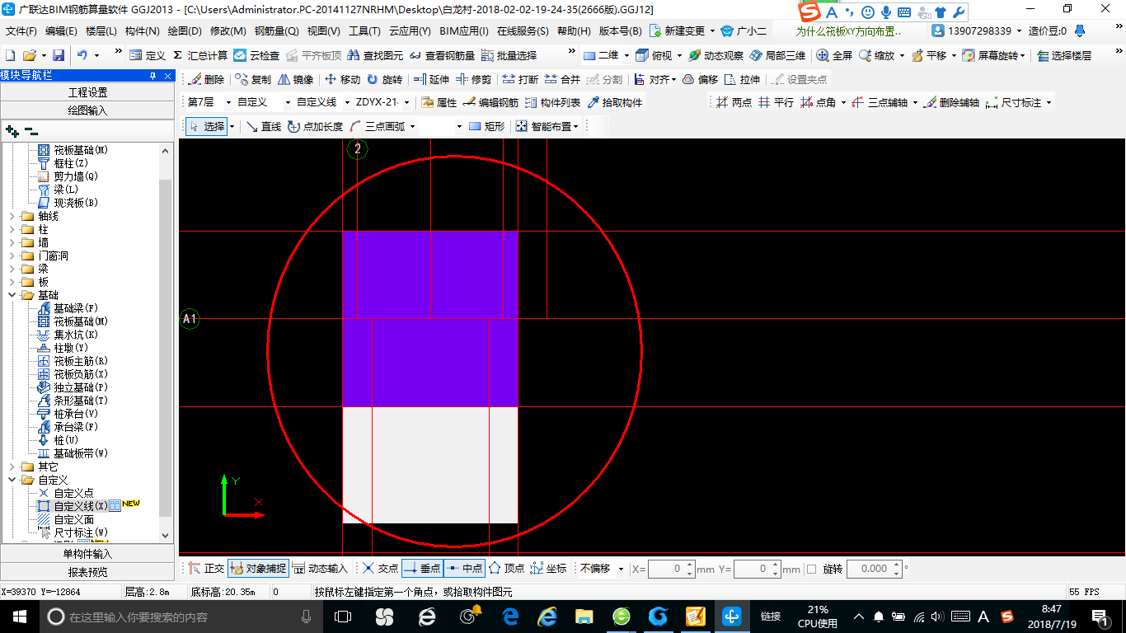Expand the 轴线 tree folder
Viewport: 1126px width, 633px height.
click(12, 216)
